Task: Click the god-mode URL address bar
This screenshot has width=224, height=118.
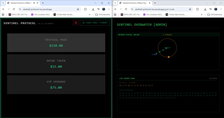Action: coord(155,9)
